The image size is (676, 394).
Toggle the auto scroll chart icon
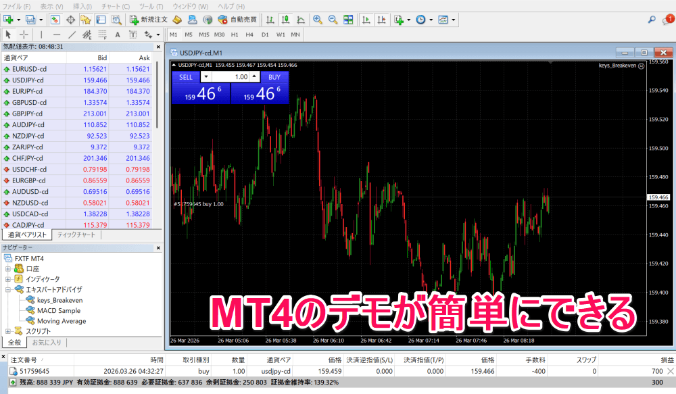coord(366,20)
